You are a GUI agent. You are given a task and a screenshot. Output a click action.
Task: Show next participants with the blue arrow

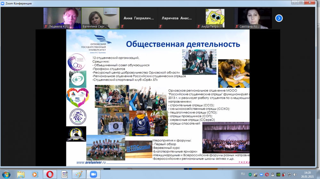point(279,18)
